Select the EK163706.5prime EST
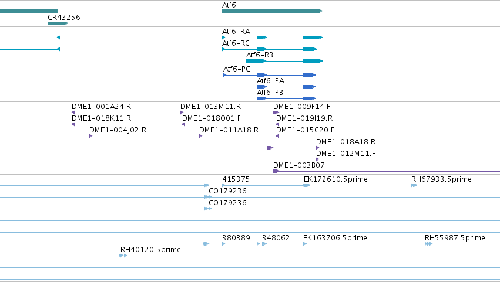Image resolution: width=500 pixels, height=282 pixels. [x=305, y=244]
